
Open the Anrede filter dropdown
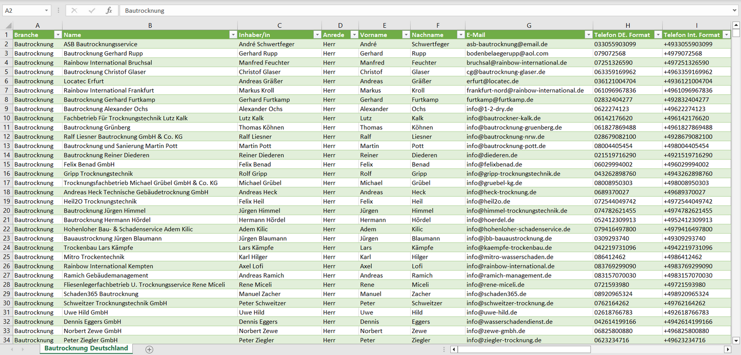coord(354,35)
